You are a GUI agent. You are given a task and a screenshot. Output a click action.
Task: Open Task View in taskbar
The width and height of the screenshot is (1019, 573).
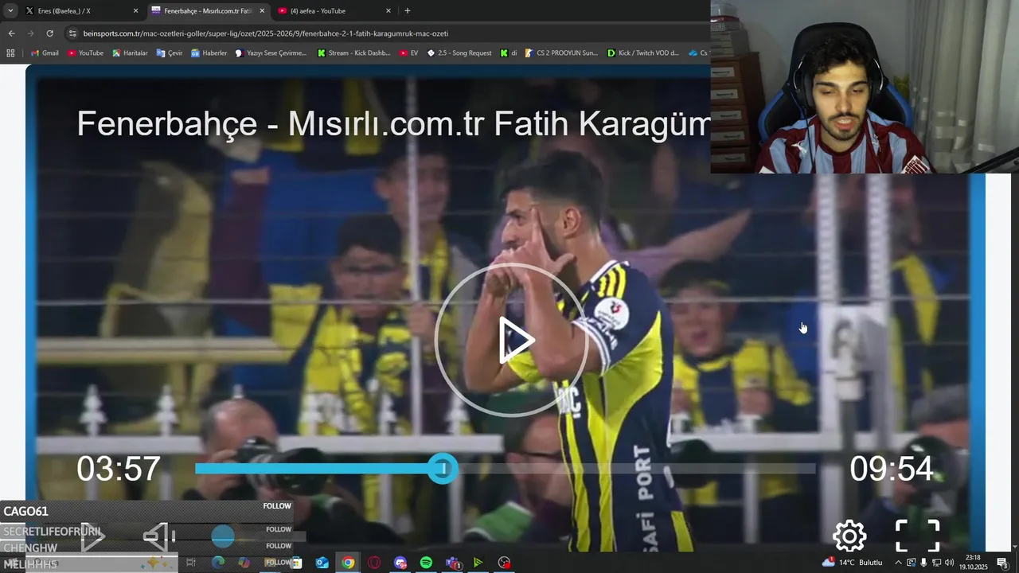(x=191, y=563)
